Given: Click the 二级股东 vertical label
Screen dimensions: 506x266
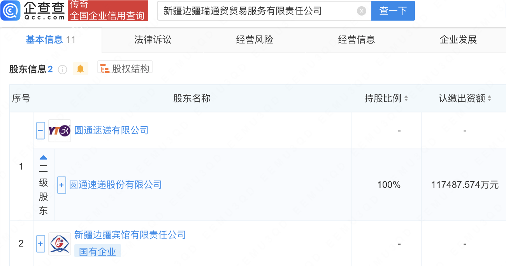Looking at the screenshot, I should tap(43, 190).
